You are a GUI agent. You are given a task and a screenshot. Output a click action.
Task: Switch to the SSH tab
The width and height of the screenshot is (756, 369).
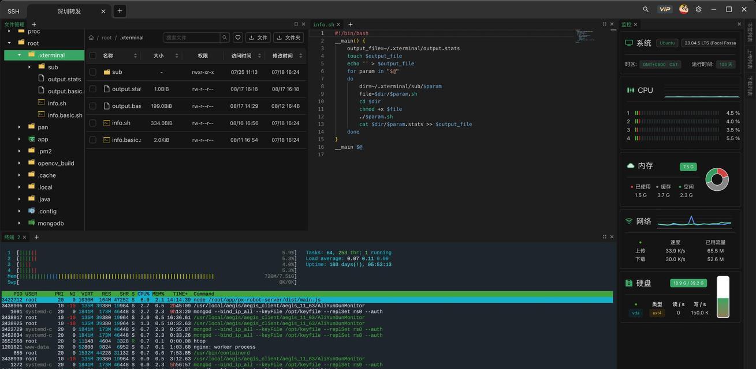click(13, 11)
